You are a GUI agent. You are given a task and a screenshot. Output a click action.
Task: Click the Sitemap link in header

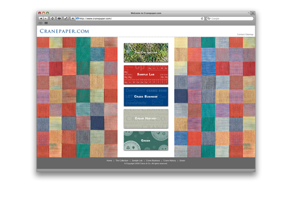click(250, 34)
